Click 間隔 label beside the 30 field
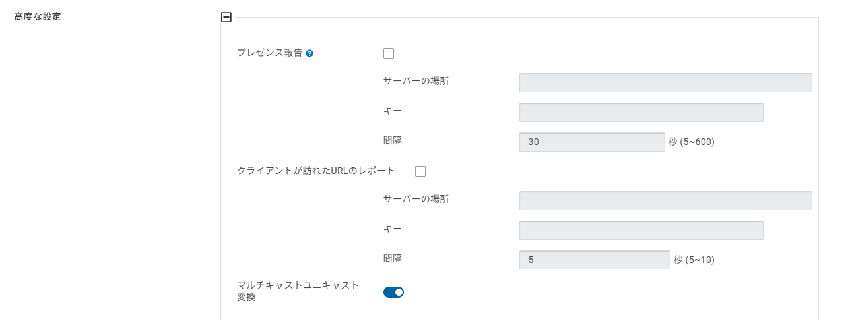Image resolution: width=850 pixels, height=336 pixels. coord(392,140)
